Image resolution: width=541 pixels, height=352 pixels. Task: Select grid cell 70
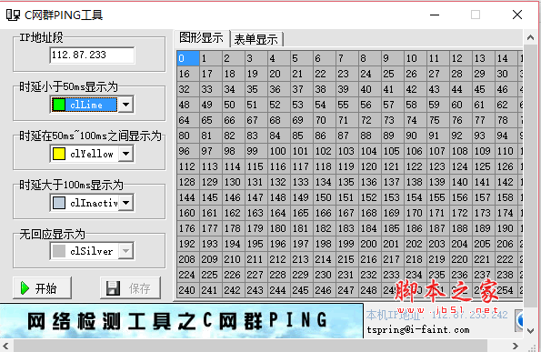click(325, 120)
